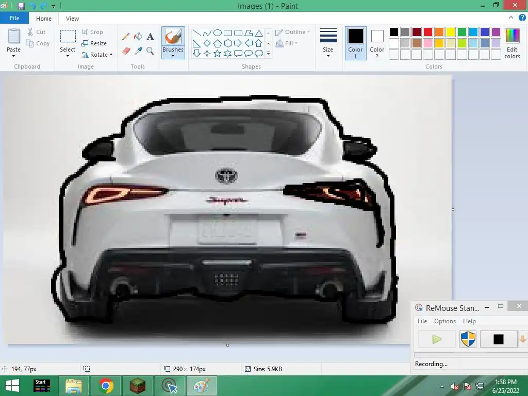Choose the Oval shape
528x396 pixels.
218,32
